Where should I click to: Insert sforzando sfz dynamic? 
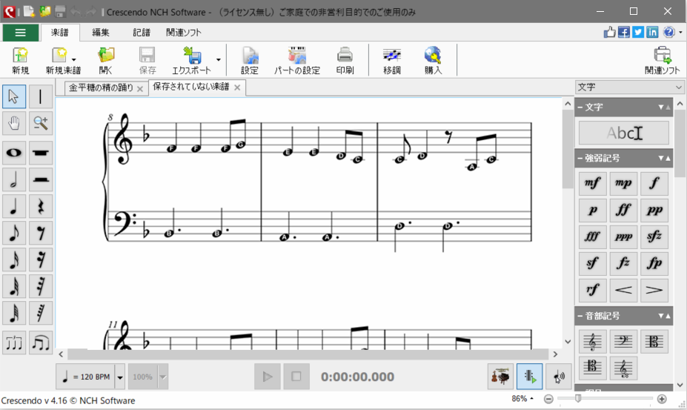654,237
